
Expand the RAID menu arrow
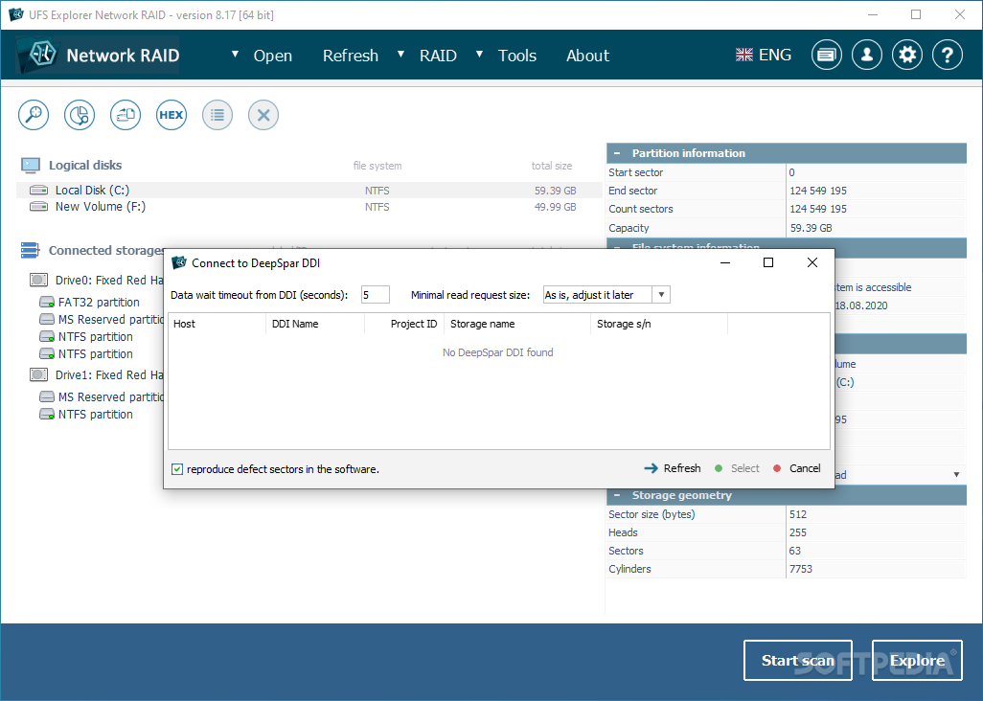click(400, 55)
